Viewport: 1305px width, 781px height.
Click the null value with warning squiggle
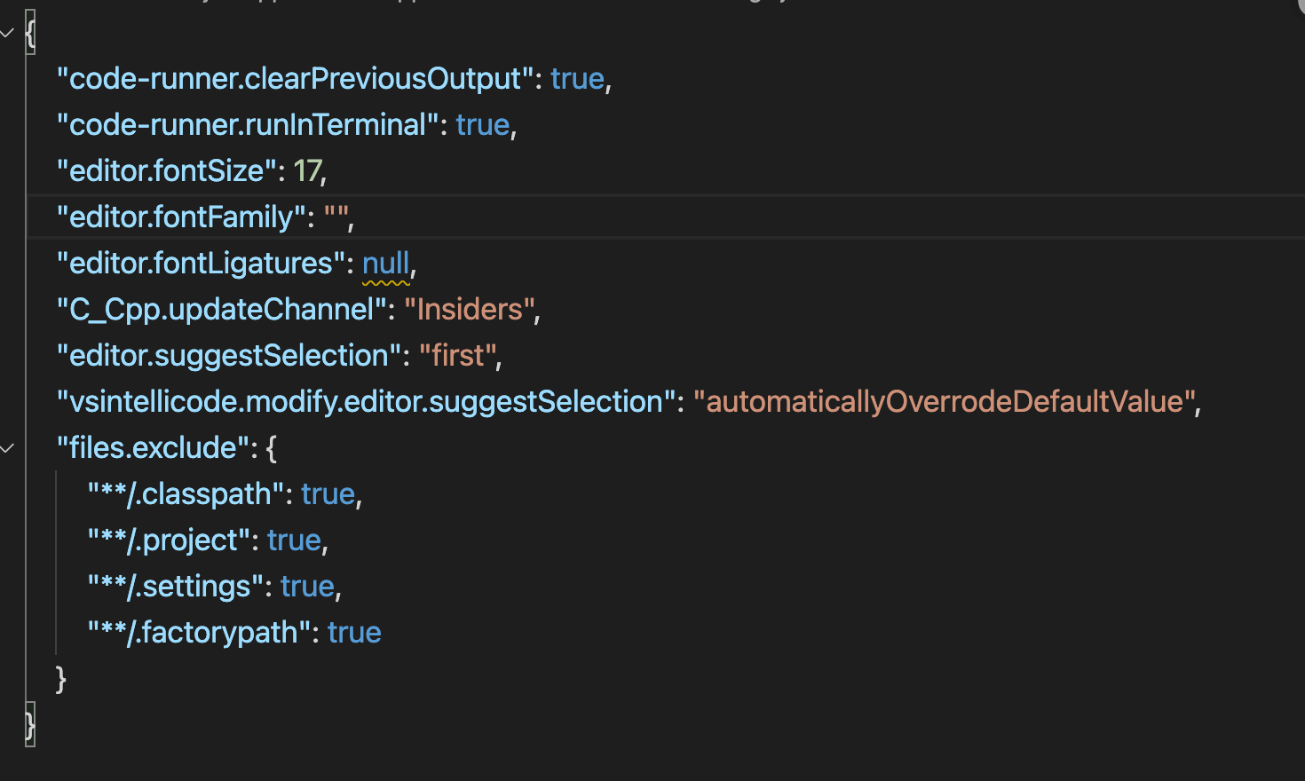386,264
